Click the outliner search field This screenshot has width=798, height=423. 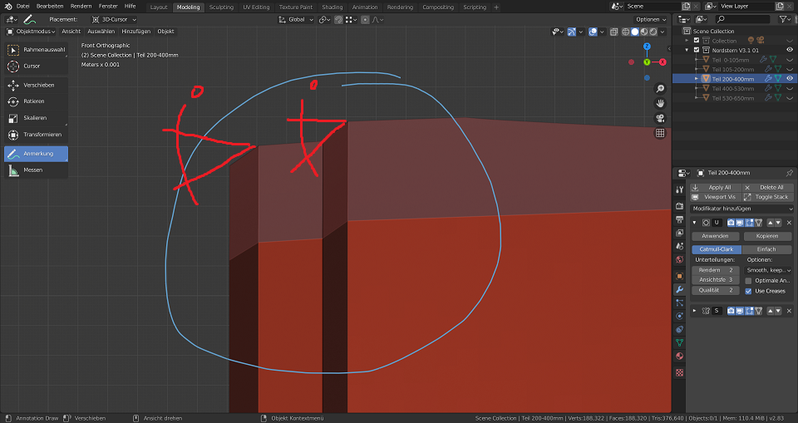pos(741,19)
